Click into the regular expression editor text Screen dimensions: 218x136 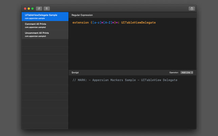click(114, 22)
